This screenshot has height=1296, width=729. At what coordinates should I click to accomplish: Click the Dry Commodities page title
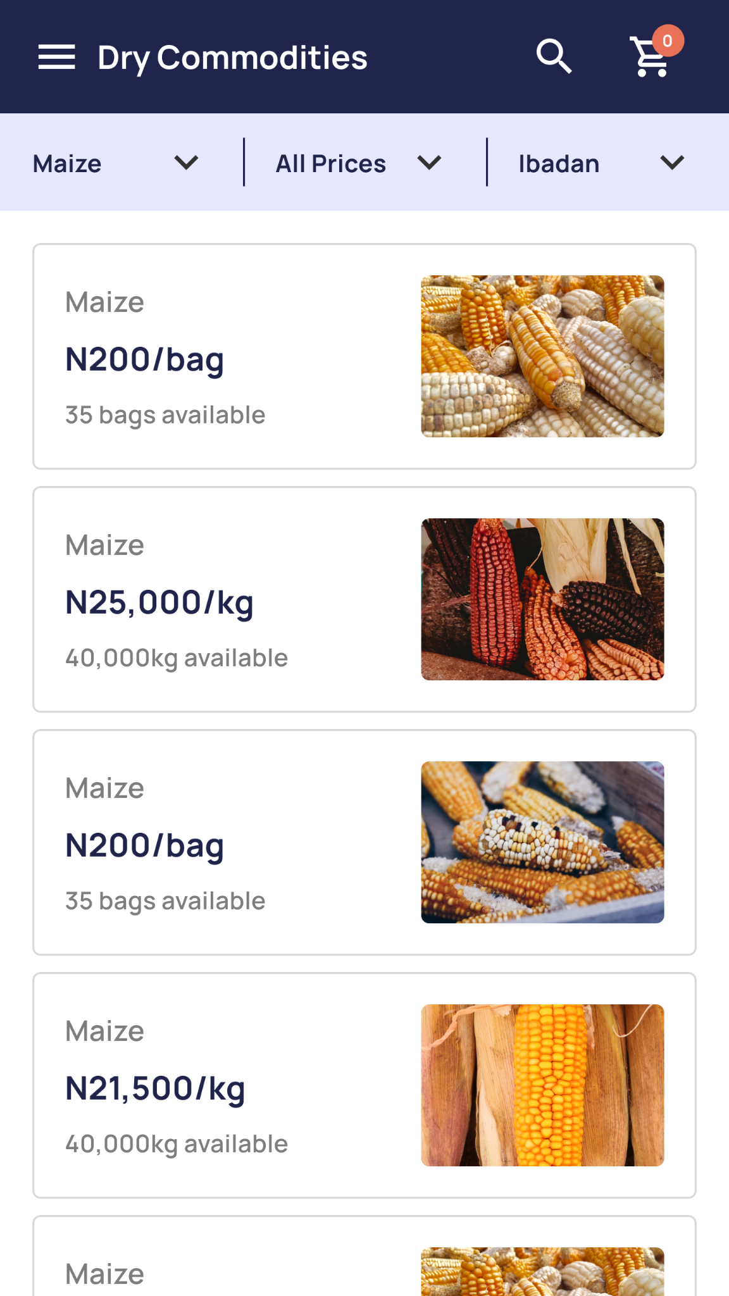[232, 58]
